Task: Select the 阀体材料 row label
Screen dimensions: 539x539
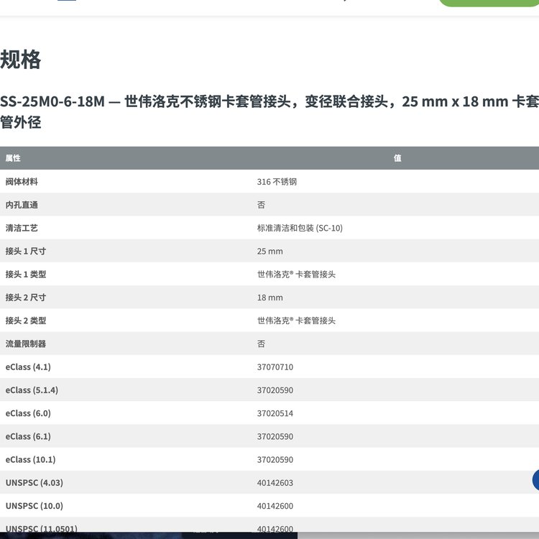Action: pyautogui.click(x=21, y=182)
